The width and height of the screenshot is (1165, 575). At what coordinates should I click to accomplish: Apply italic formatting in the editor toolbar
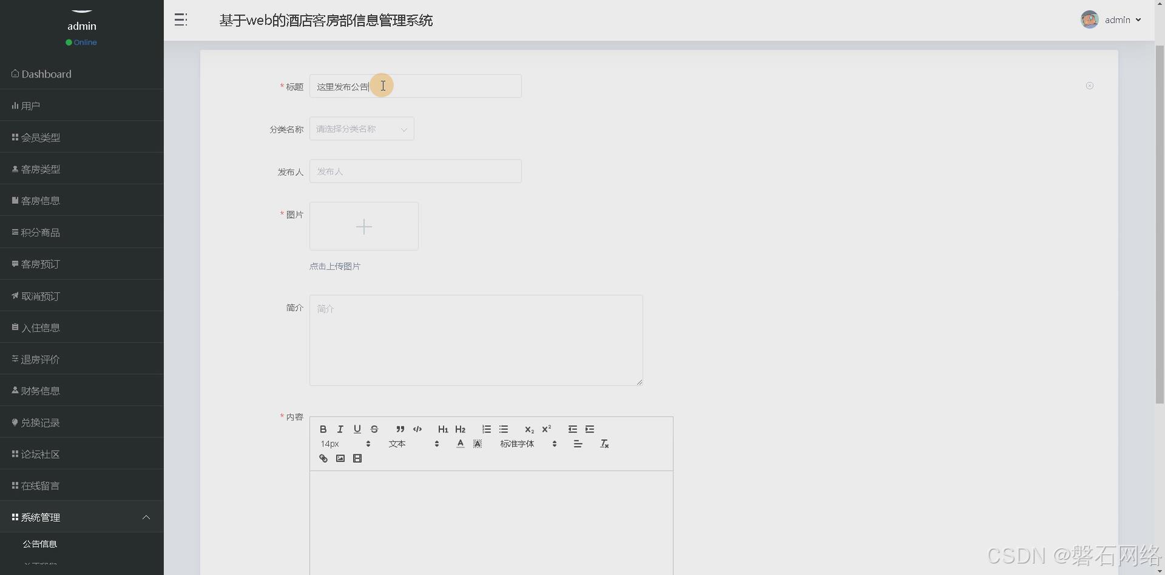coord(340,429)
